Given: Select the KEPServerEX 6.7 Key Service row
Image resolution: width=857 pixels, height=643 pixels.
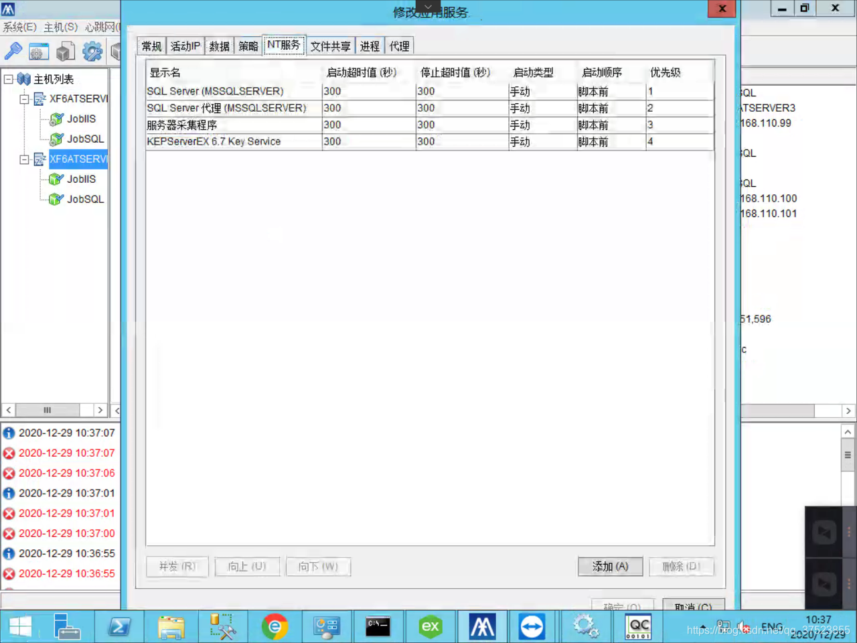Looking at the screenshot, I should point(430,141).
